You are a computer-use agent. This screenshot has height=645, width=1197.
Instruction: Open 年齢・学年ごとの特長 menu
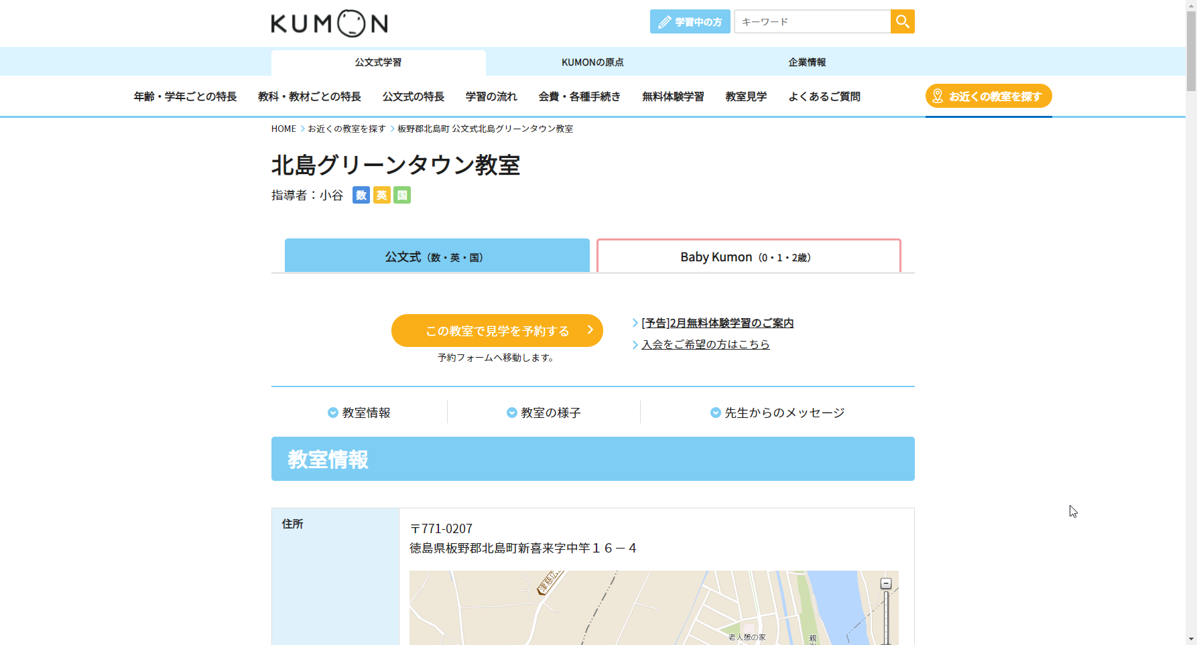pyautogui.click(x=185, y=96)
